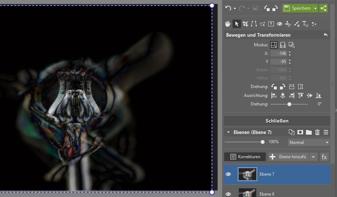Image resolution: width=337 pixels, height=197 pixels.
Task: Decrease the Y value with stepper
Action: [290, 63]
